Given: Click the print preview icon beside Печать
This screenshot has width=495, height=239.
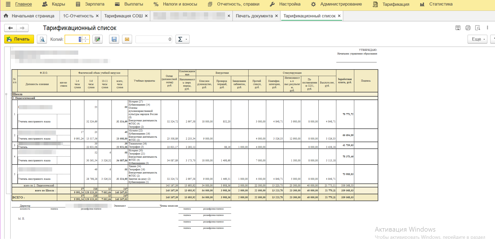Looking at the screenshot, I should point(42,39).
